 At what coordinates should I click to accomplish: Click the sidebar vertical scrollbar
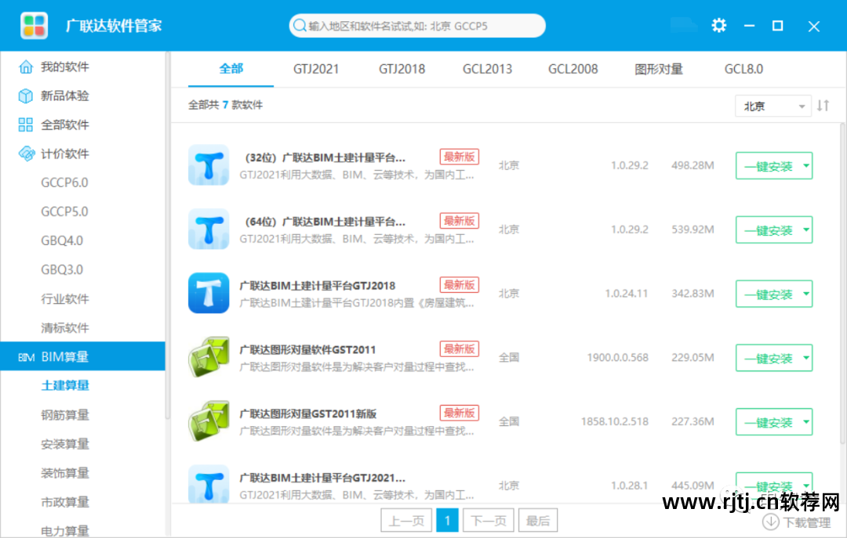(x=168, y=235)
